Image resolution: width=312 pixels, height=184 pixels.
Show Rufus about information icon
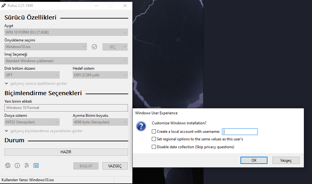tap(17, 165)
